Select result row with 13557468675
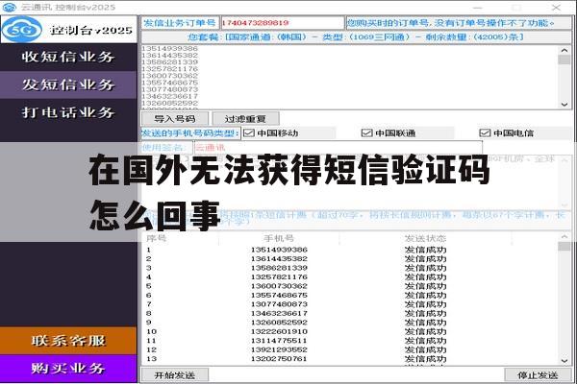The height and width of the screenshot is (384, 577). 350,295
